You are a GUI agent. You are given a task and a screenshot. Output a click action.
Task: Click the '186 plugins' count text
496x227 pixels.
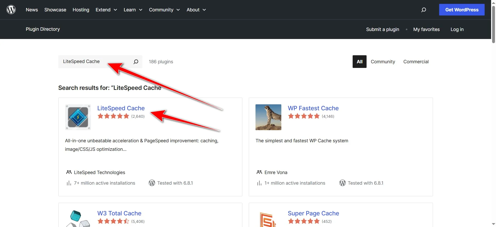pyautogui.click(x=161, y=62)
